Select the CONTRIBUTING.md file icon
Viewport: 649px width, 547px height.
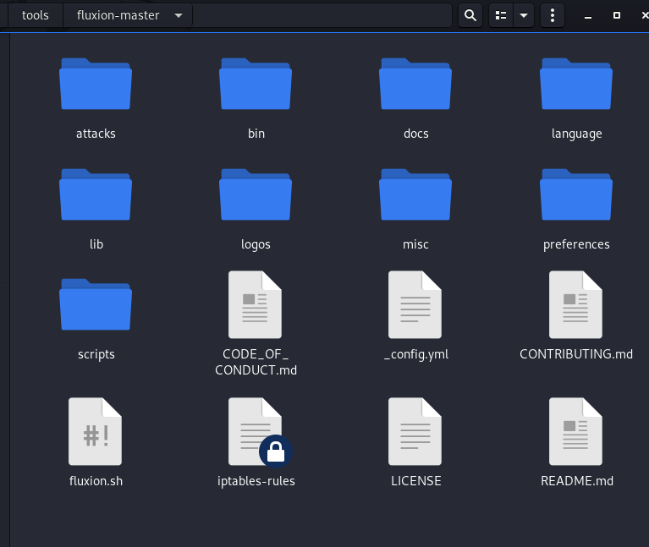pos(575,304)
